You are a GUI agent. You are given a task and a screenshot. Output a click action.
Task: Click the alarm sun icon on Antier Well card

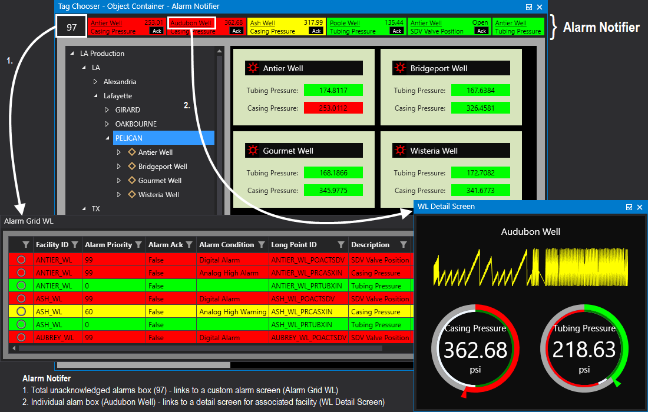(253, 68)
